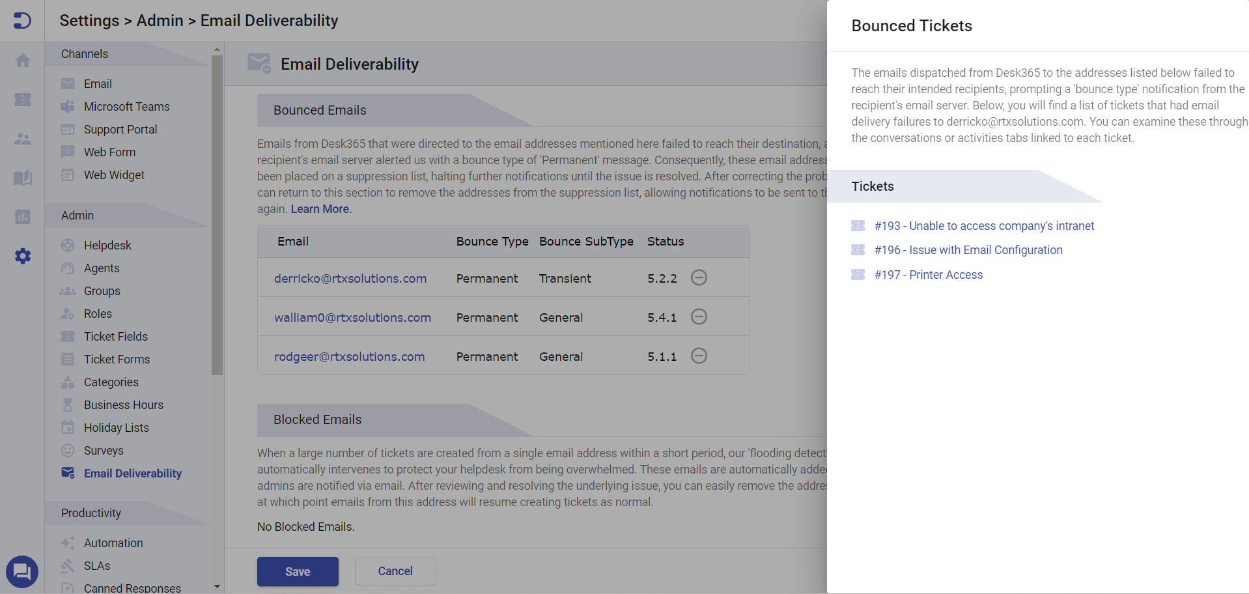Remove walliam0@rtxsolutions.com from the suppression list

pyautogui.click(x=699, y=317)
